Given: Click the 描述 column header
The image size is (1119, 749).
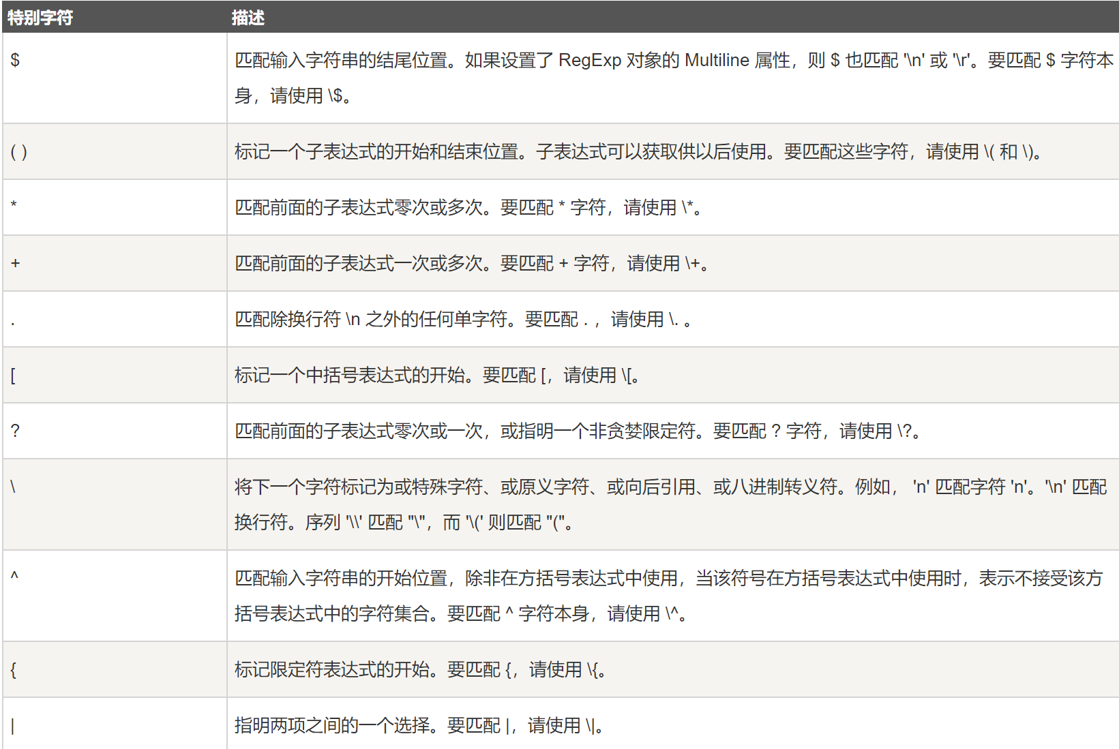Looking at the screenshot, I should 248,18.
